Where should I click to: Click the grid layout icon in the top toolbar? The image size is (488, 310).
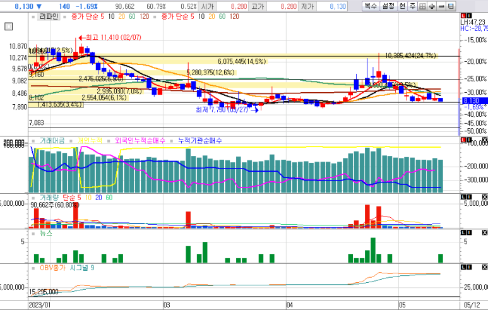422,6
